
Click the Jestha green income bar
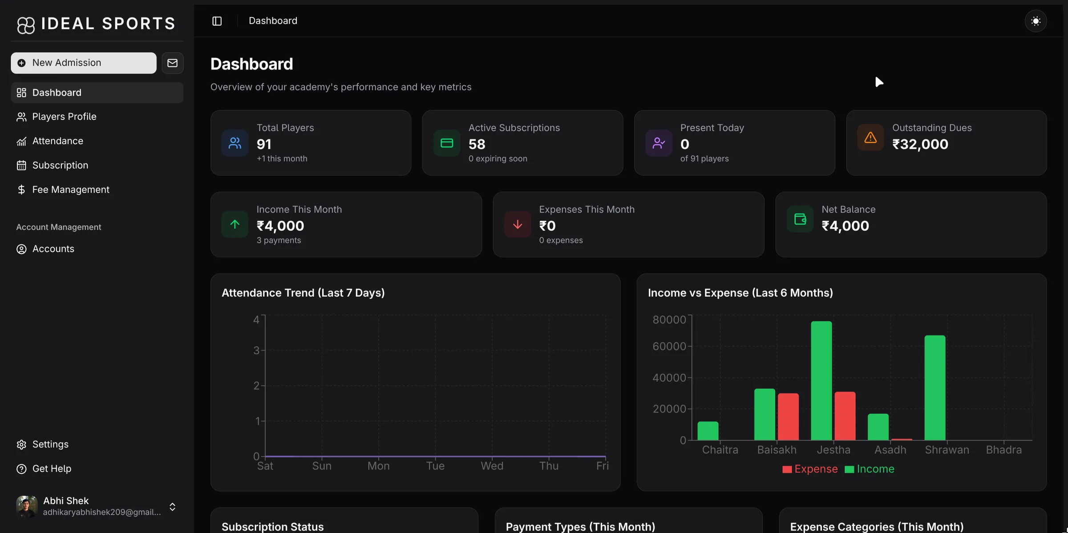point(821,381)
